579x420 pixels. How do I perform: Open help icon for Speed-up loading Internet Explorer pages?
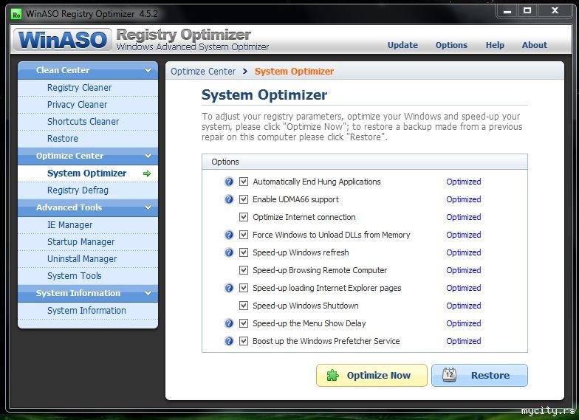point(229,288)
